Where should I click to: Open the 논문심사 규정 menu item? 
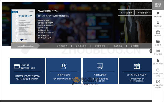click(81, 46)
